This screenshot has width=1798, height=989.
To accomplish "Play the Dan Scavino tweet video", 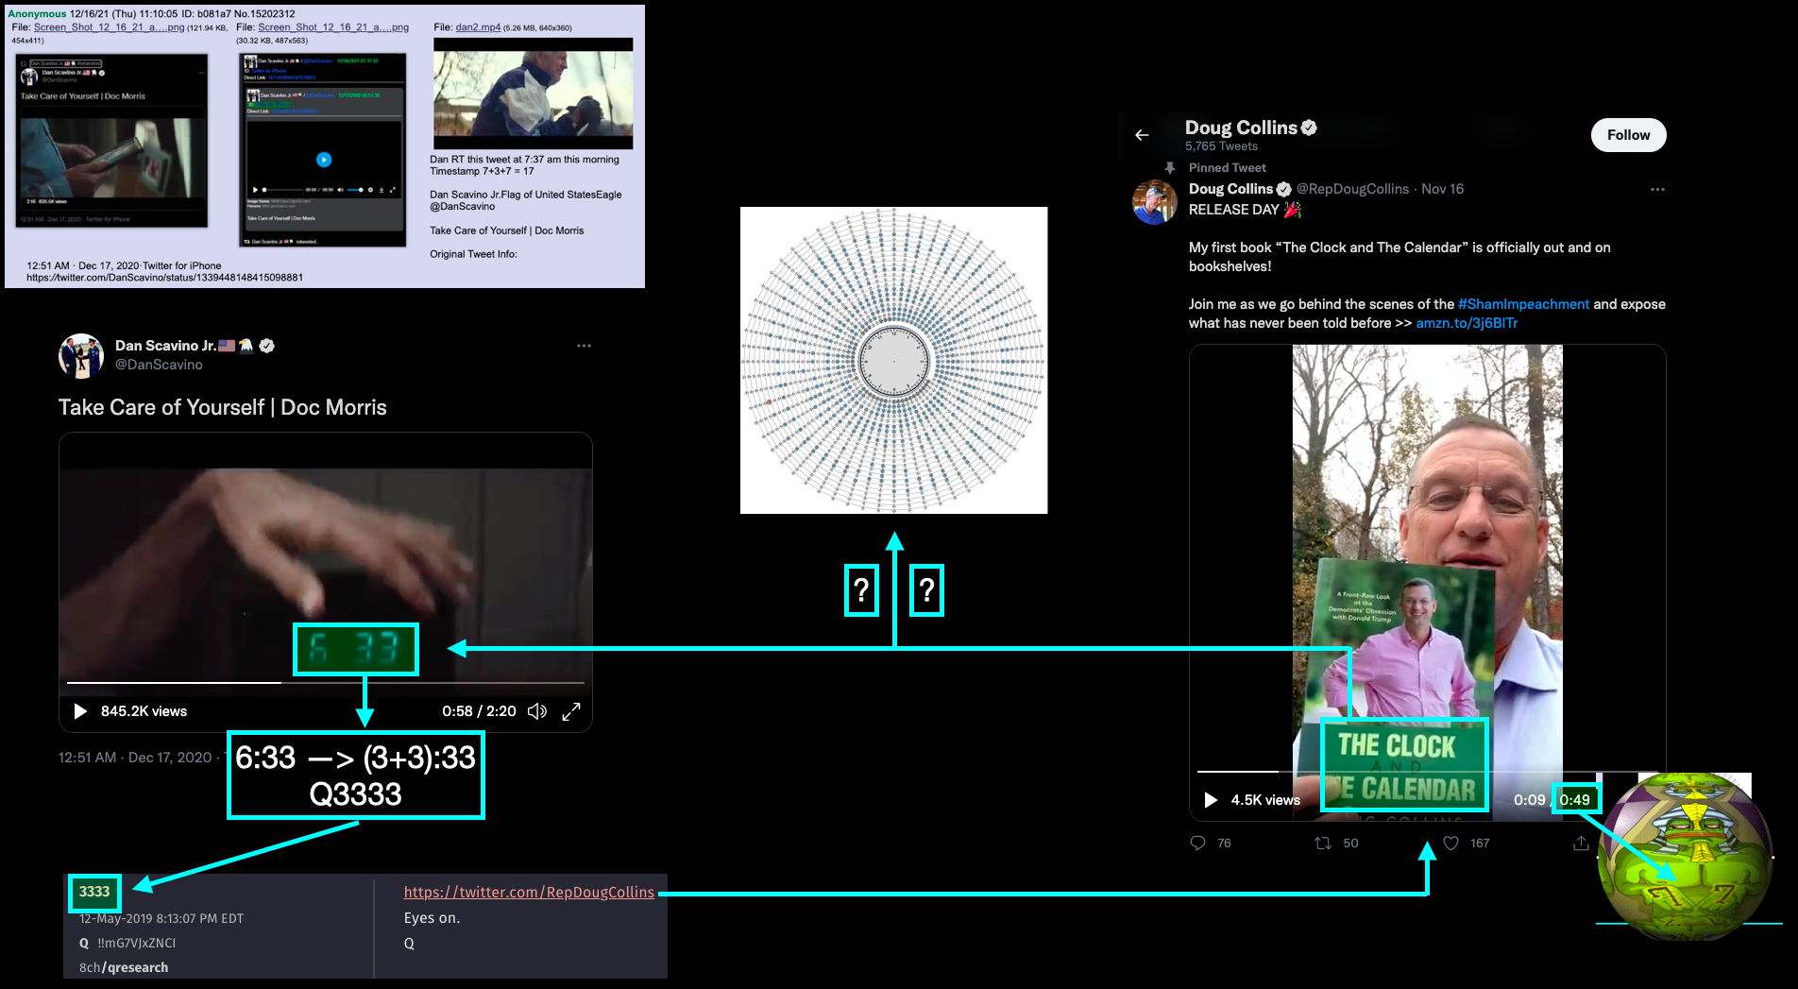I will click(80, 711).
